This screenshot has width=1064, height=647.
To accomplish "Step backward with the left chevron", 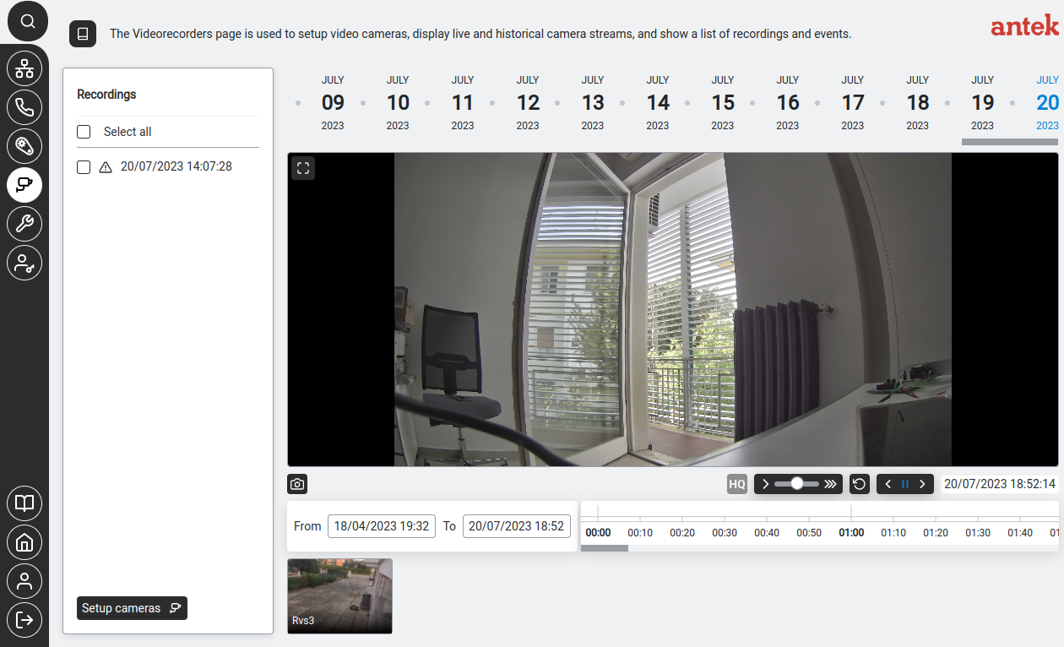I will pos(888,484).
